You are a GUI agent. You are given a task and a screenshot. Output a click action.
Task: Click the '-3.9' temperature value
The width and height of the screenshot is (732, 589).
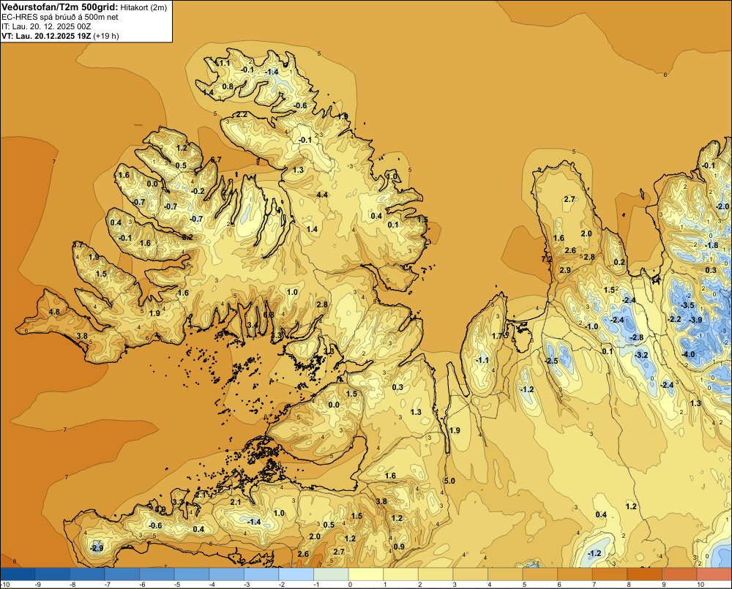tap(695, 320)
